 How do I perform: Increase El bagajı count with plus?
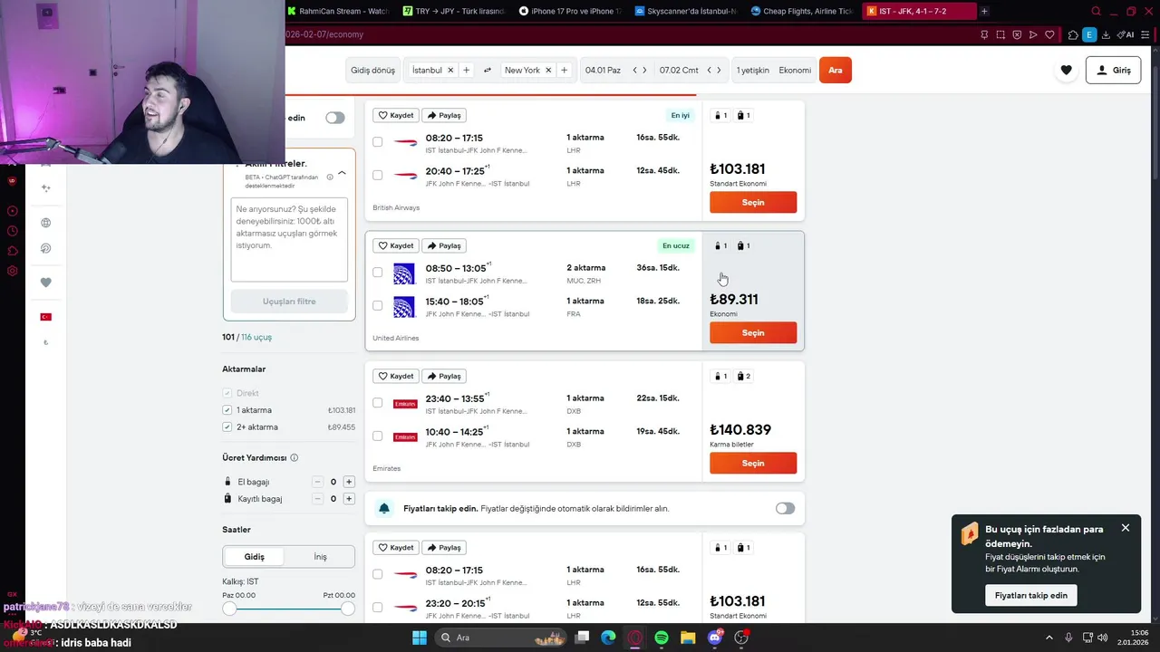coord(349,482)
